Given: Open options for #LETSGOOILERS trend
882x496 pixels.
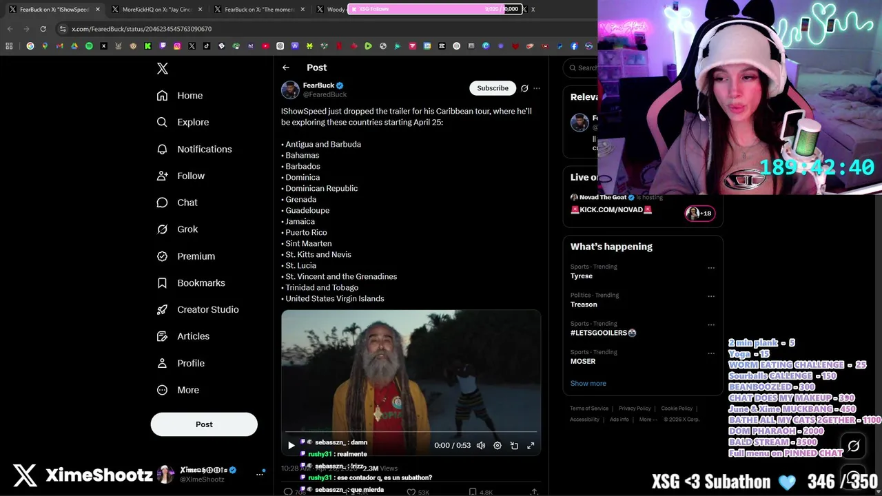Looking at the screenshot, I should (711, 324).
